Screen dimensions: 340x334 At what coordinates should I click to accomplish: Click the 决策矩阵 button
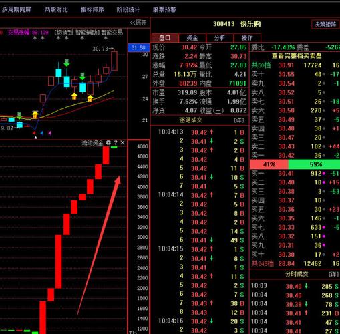coord(325,25)
